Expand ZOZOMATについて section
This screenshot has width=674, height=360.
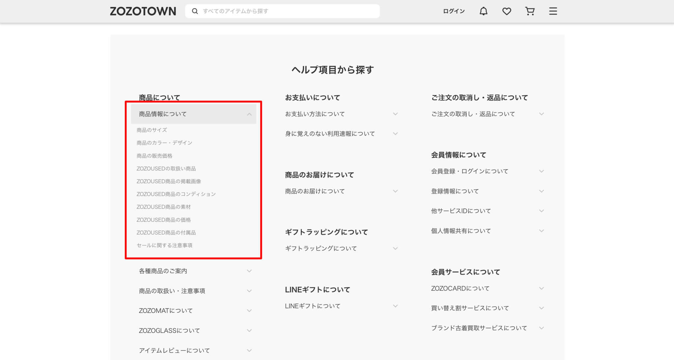[194, 311]
